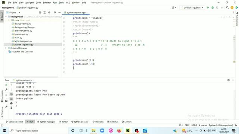Open the Python Console tool window

point(80,122)
